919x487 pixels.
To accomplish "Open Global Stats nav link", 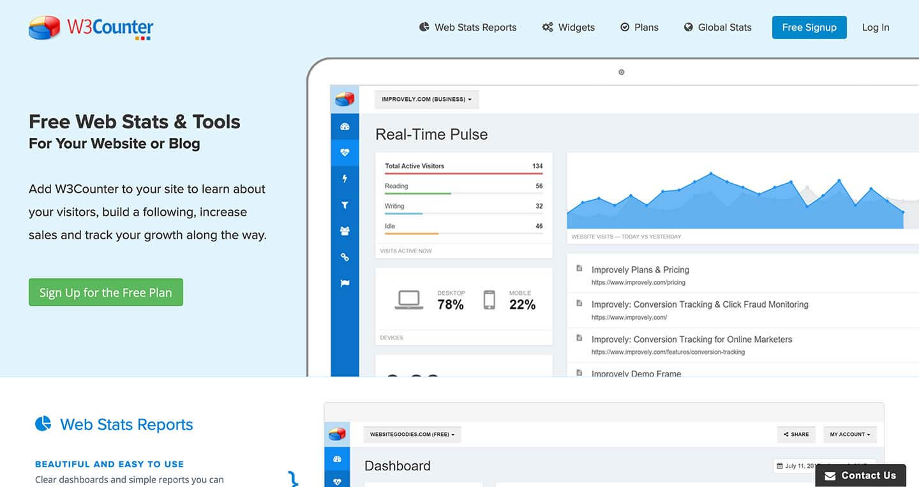I will (x=717, y=27).
